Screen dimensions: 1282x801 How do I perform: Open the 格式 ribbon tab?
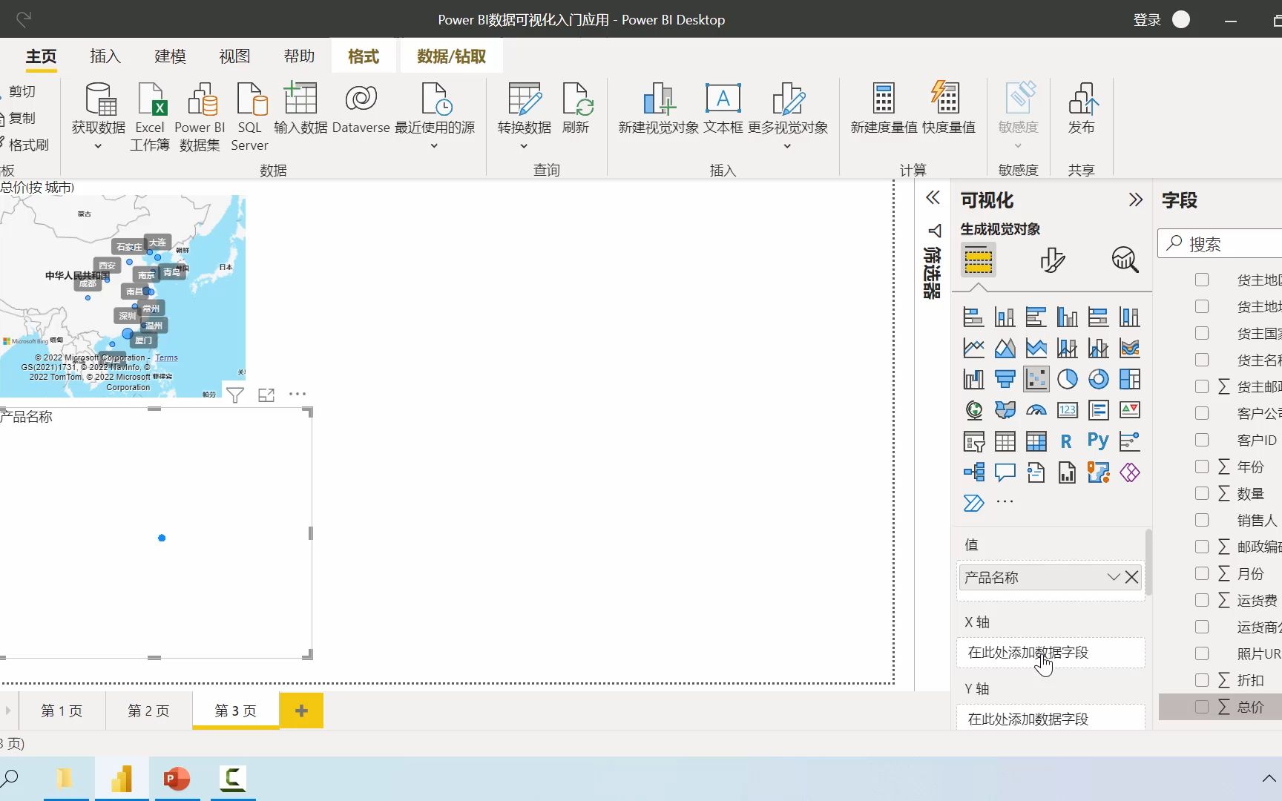[364, 56]
